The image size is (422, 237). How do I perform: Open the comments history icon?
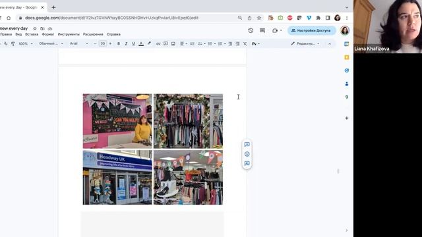262,31
